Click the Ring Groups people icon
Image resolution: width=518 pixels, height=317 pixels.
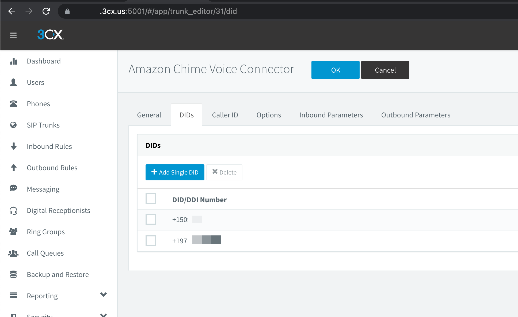13,232
